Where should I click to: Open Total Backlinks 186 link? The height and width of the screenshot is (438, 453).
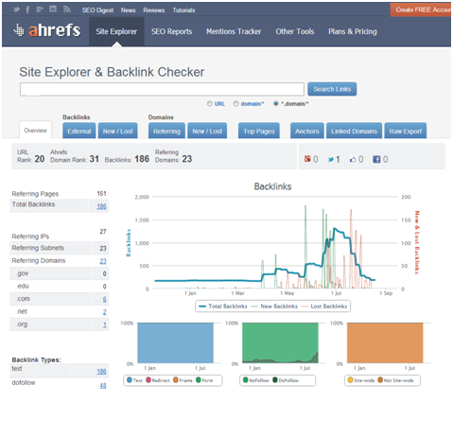[x=101, y=206]
